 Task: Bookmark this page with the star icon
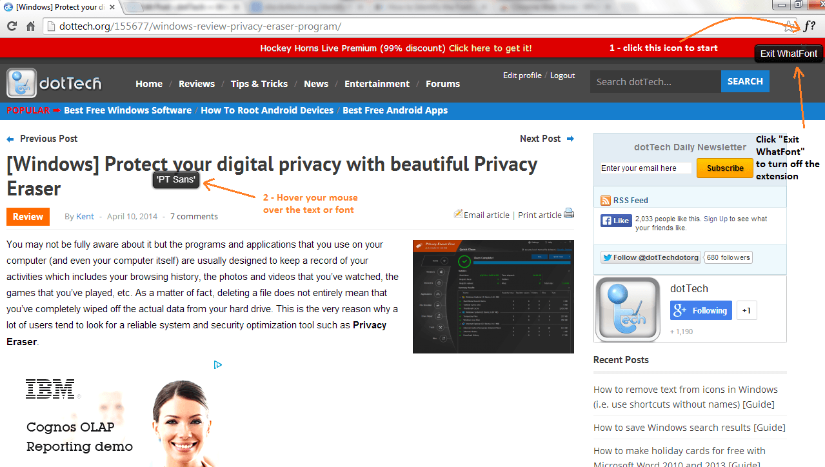(x=790, y=26)
